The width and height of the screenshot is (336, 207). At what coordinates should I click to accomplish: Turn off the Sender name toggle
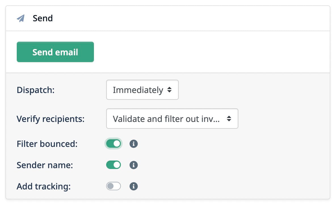click(113, 165)
